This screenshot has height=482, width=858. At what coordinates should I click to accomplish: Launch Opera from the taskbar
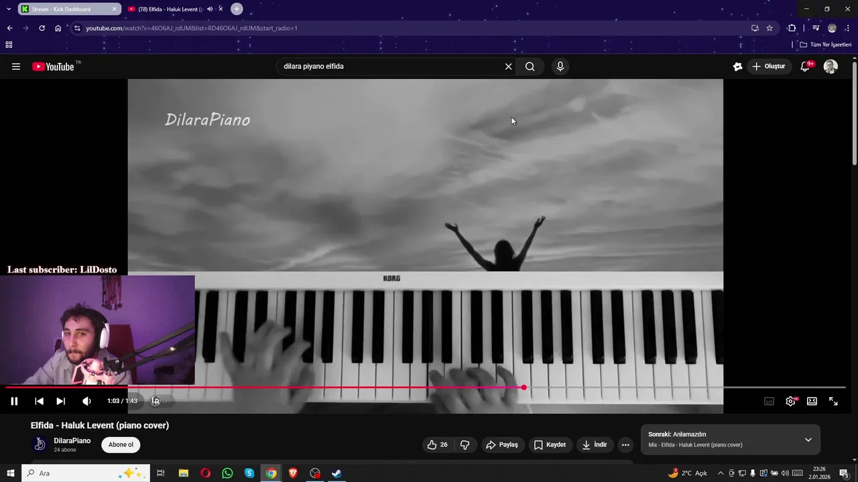click(206, 473)
